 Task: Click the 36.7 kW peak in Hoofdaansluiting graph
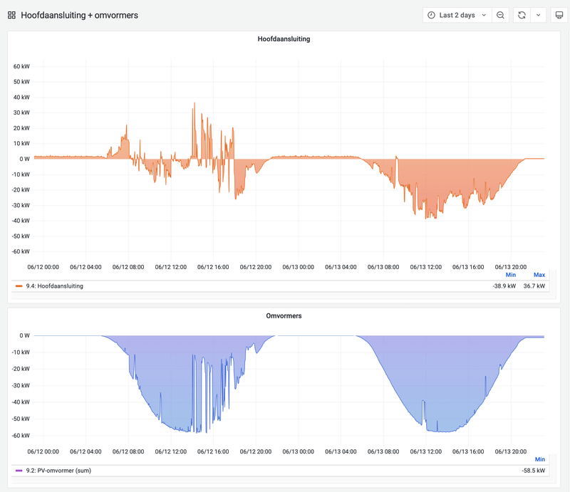[195, 103]
